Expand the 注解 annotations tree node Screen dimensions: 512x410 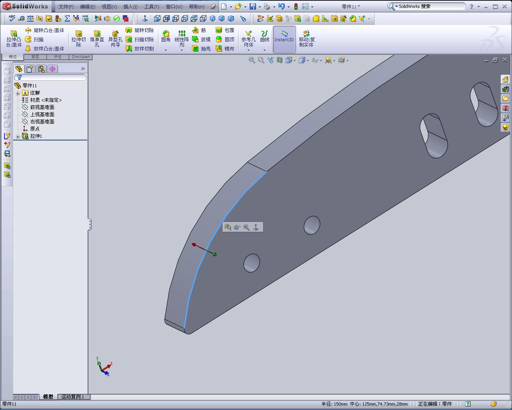(18, 93)
